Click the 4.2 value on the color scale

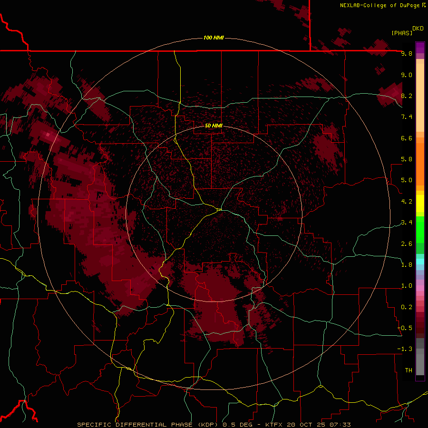(407, 202)
